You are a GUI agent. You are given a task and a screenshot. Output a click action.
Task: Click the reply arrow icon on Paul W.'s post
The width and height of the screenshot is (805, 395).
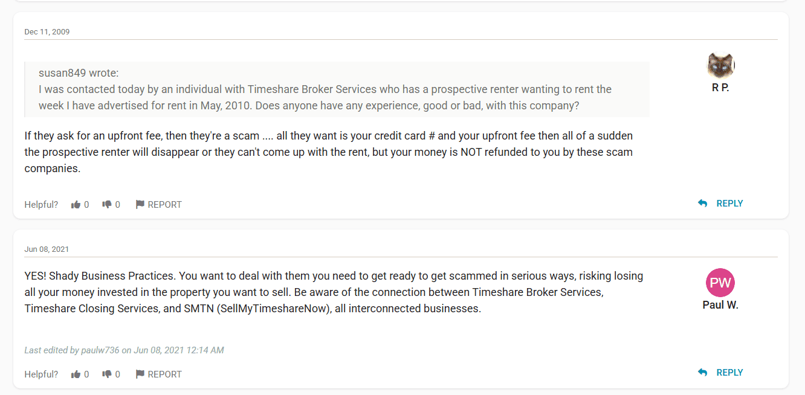click(x=702, y=373)
